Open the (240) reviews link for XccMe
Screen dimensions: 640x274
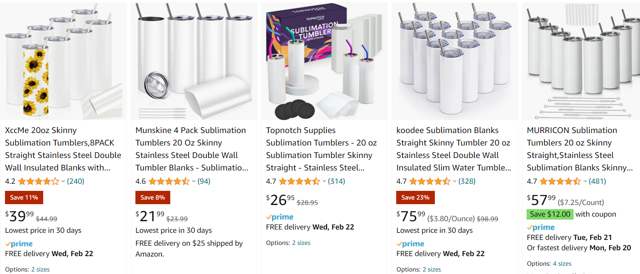tap(76, 181)
